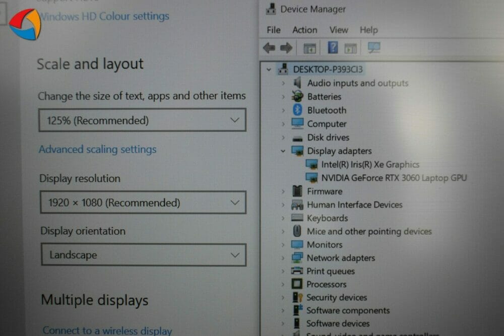Follow the Connect to a wireless display link
This screenshot has height=336, width=504.
tap(107, 330)
